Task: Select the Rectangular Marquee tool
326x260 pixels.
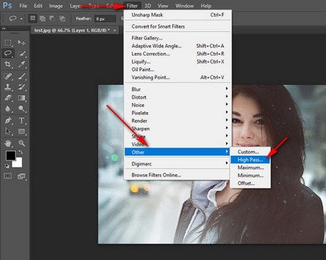Action: click(x=8, y=42)
